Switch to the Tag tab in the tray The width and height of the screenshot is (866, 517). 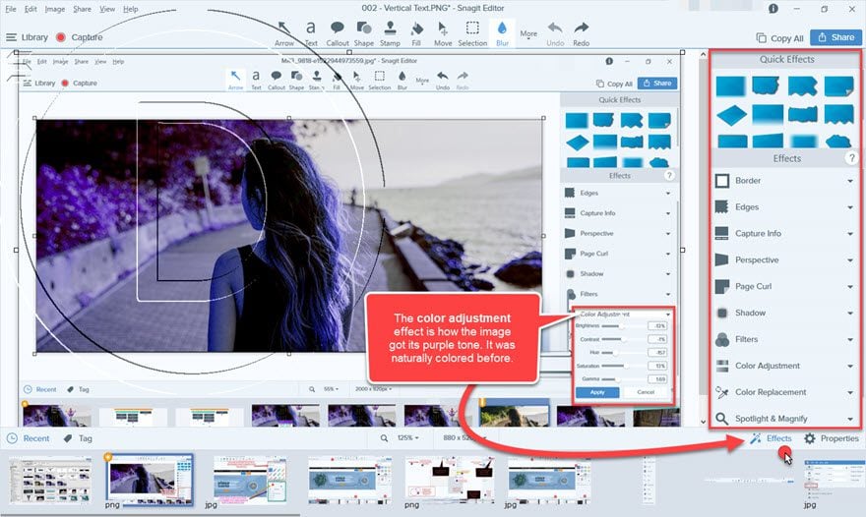point(78,438)
